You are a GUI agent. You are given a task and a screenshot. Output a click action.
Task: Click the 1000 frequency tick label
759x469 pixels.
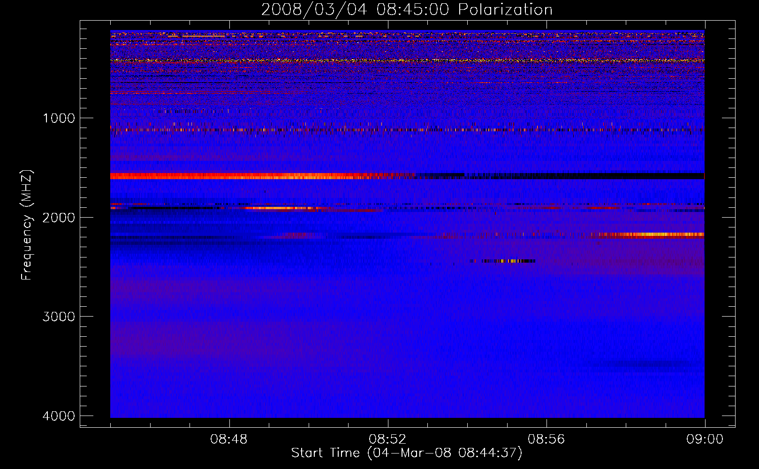coord(59,118)
